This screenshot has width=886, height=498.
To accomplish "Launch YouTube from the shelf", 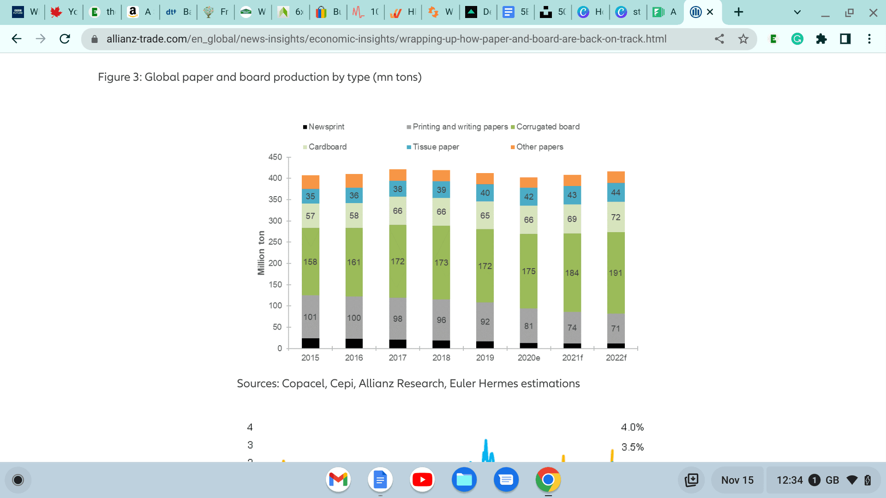I will pos(422,480).
